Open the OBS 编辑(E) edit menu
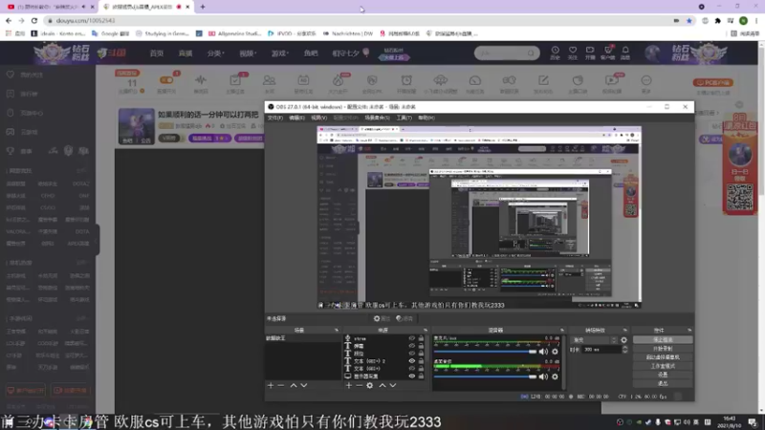Screen dimensions: 765x430 [296, 118]
